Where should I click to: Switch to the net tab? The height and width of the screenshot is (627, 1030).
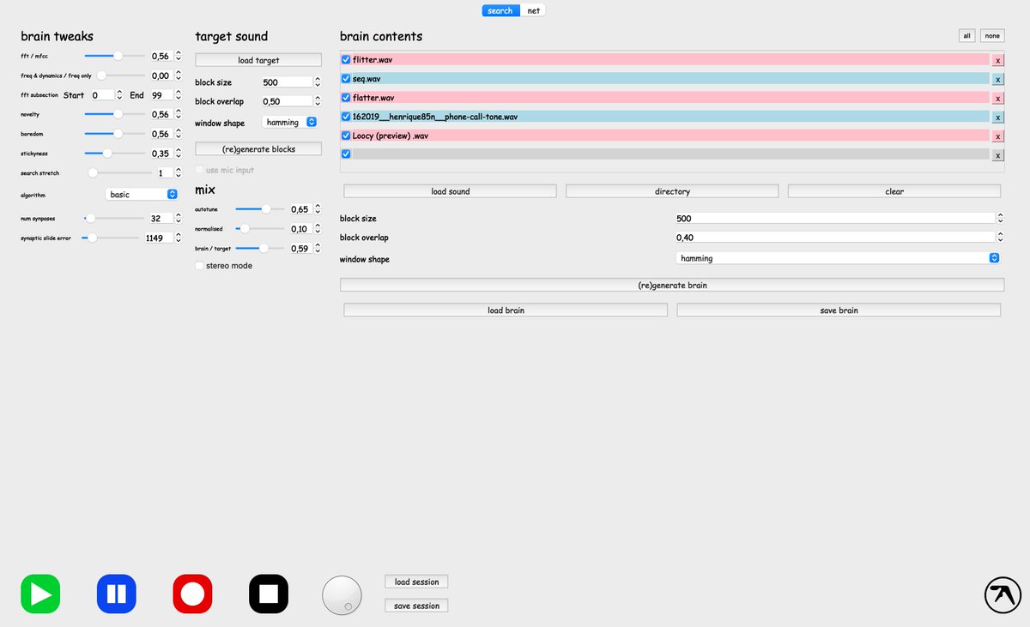coord(533,11)
